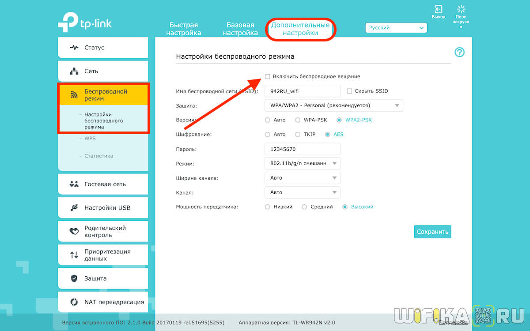
Task: Select the TKIP encryption radio button
Action: pyautogui.click(x=298, y=135)
